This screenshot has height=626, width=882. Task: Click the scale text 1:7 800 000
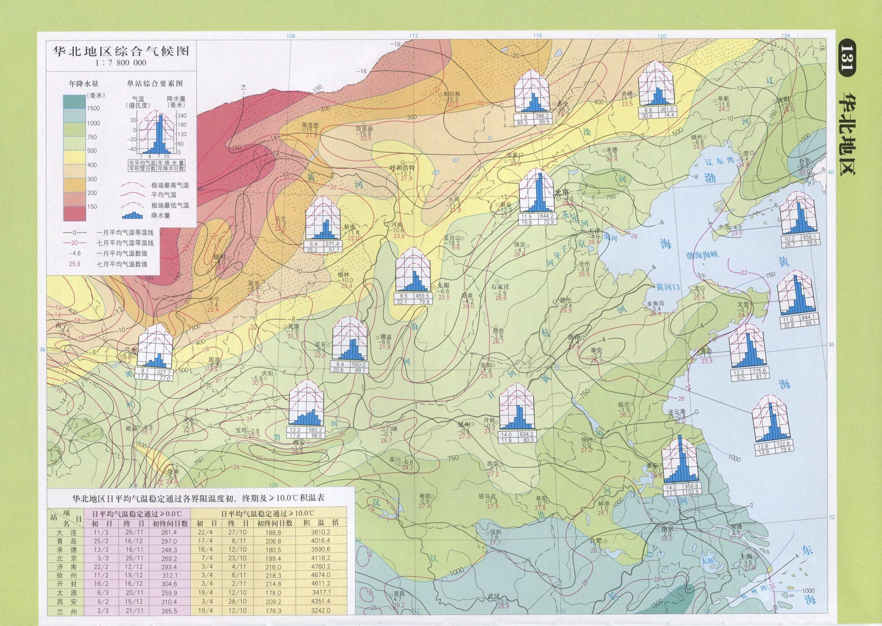[x=121, y=63]
